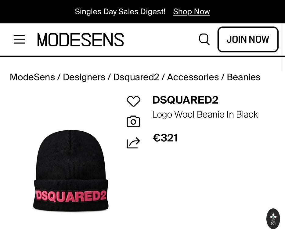Go to Dsquared2 breadcrumb page
Image resolution: width=285 pixels, height=234 pixels.
point(136,77)
